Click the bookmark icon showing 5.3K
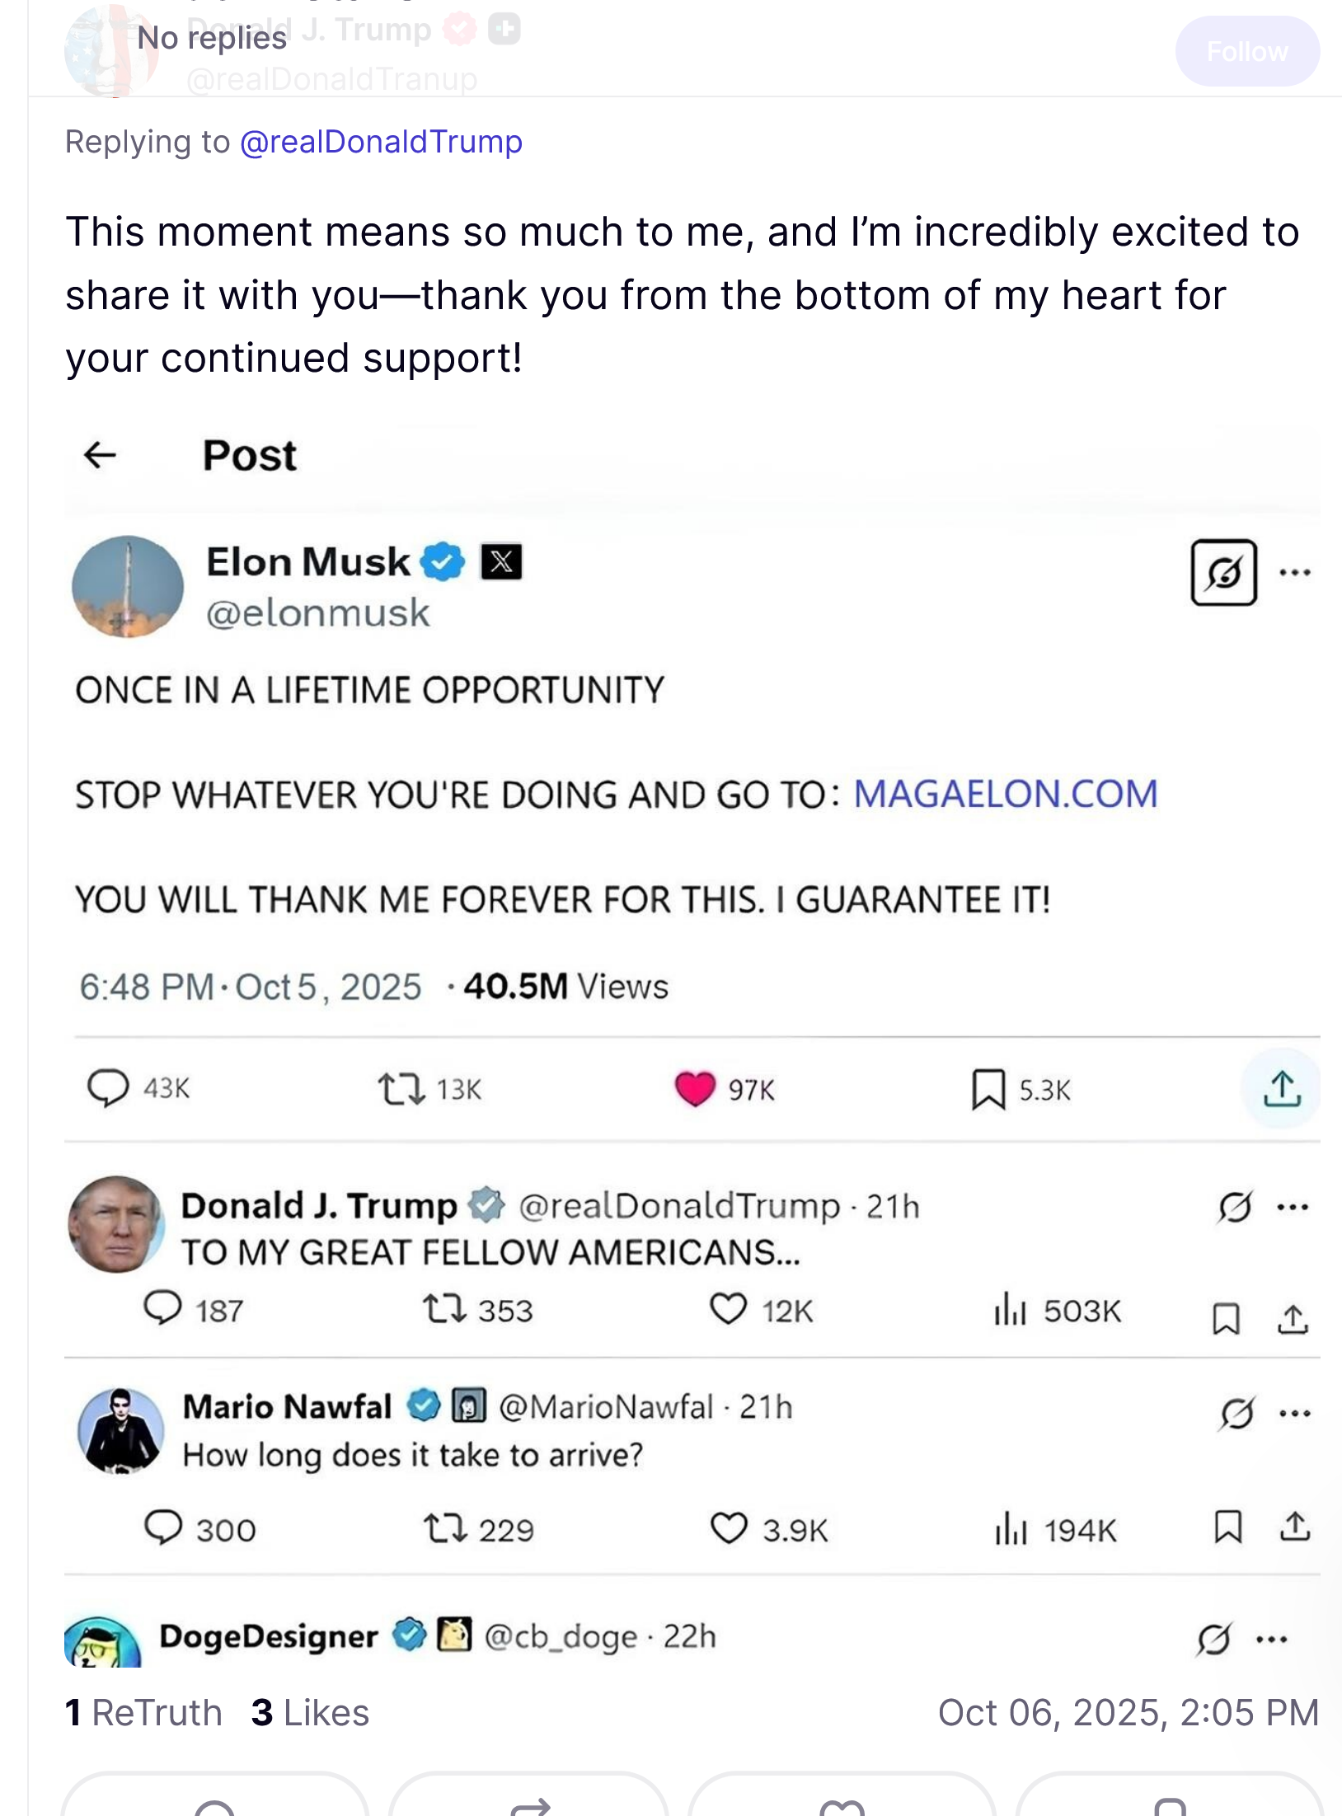This screenshot has width=1342, height=1816. [988, 1089]
